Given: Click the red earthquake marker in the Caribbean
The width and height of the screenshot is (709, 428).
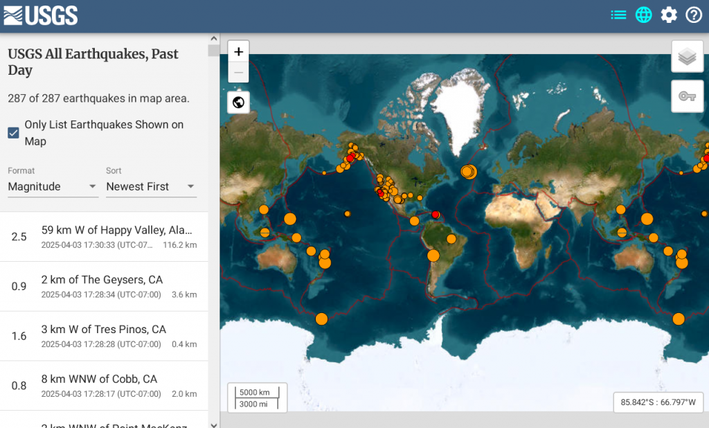Looking at the screenshot, I should point(436,215).
